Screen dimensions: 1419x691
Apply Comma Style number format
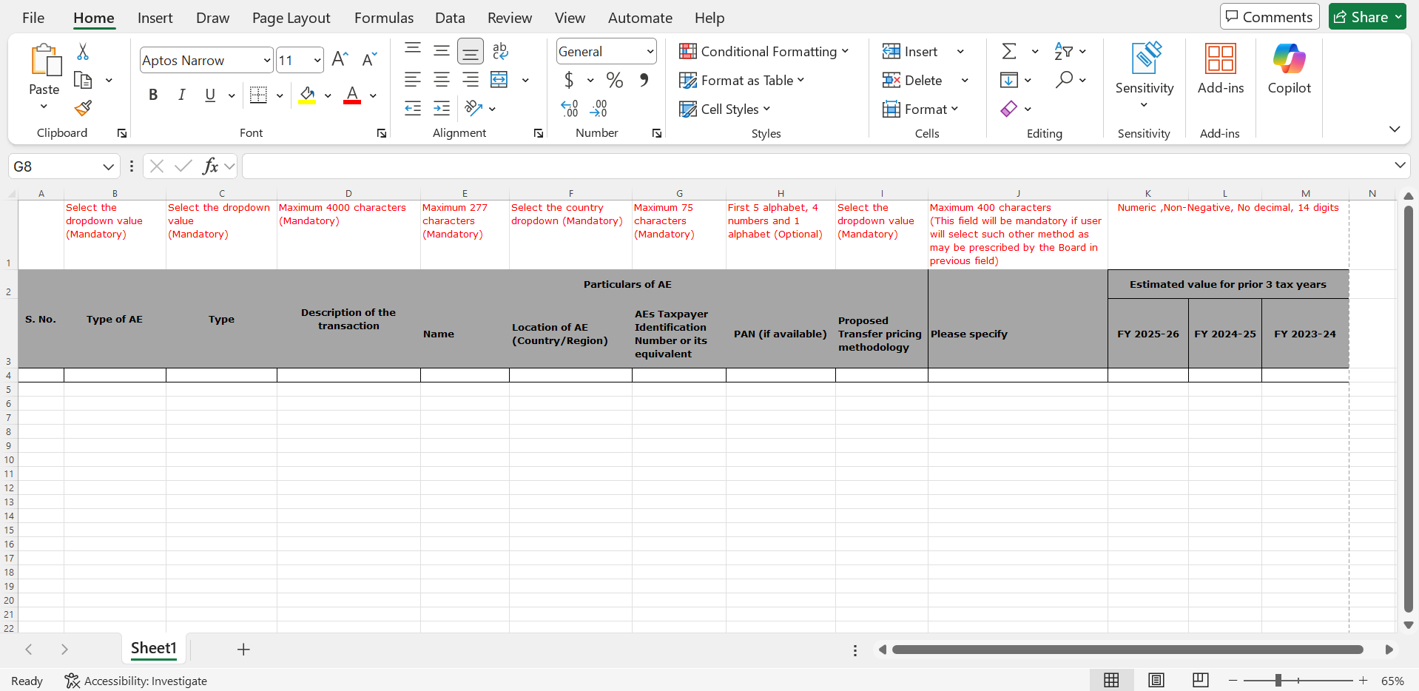pos(644,80)
